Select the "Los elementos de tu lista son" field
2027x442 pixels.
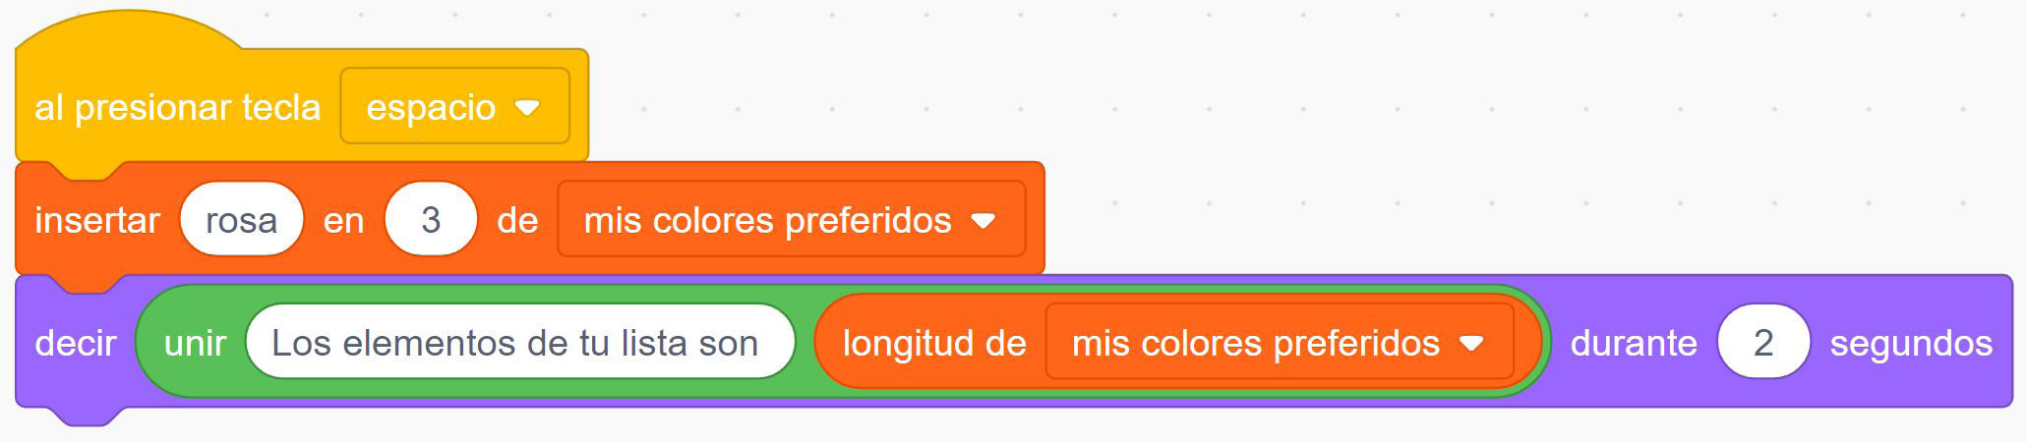point(515,343)
